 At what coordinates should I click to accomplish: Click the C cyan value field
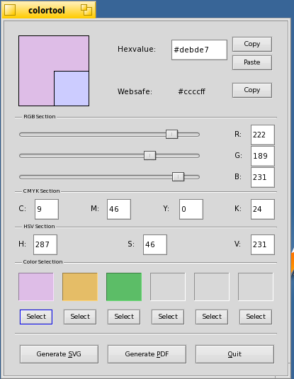coord(47,209)
